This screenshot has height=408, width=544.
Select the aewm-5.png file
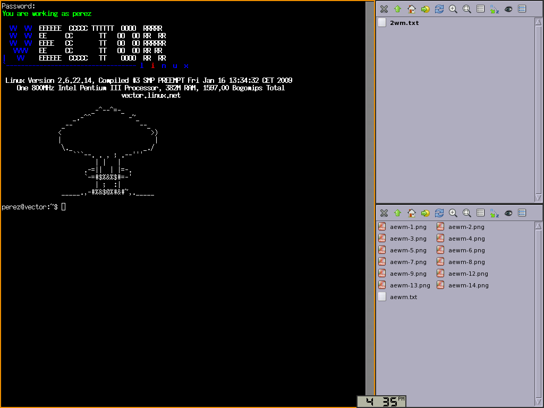[x=403, y=250]
